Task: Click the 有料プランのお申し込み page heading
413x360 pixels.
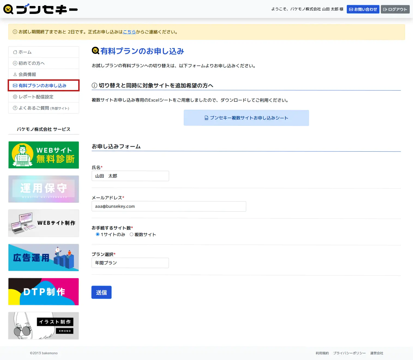Action: coord(142,51)
